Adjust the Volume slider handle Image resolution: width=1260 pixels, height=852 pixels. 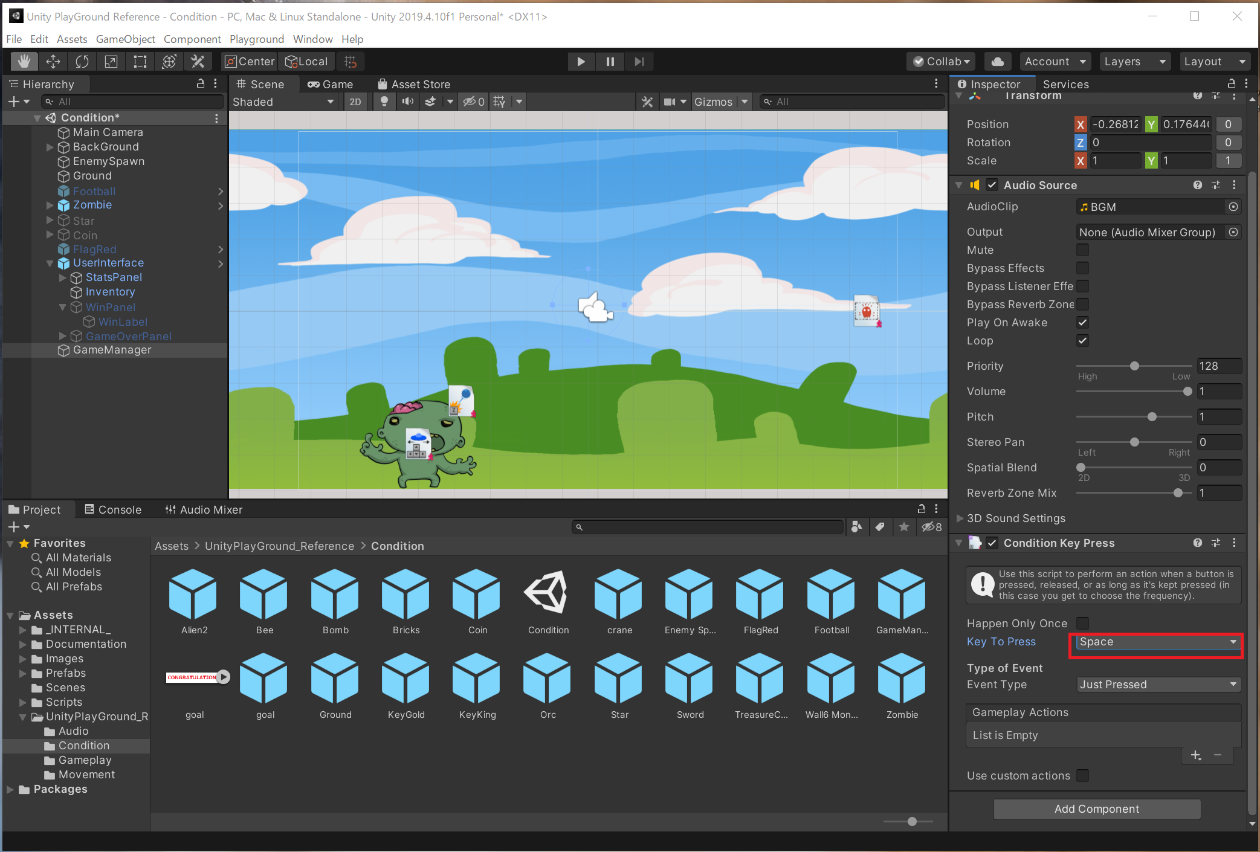pyautogui.click(x=1187, y=392)
